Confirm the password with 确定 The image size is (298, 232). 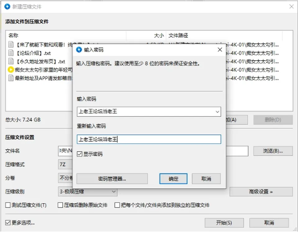(x=173, y=178)
